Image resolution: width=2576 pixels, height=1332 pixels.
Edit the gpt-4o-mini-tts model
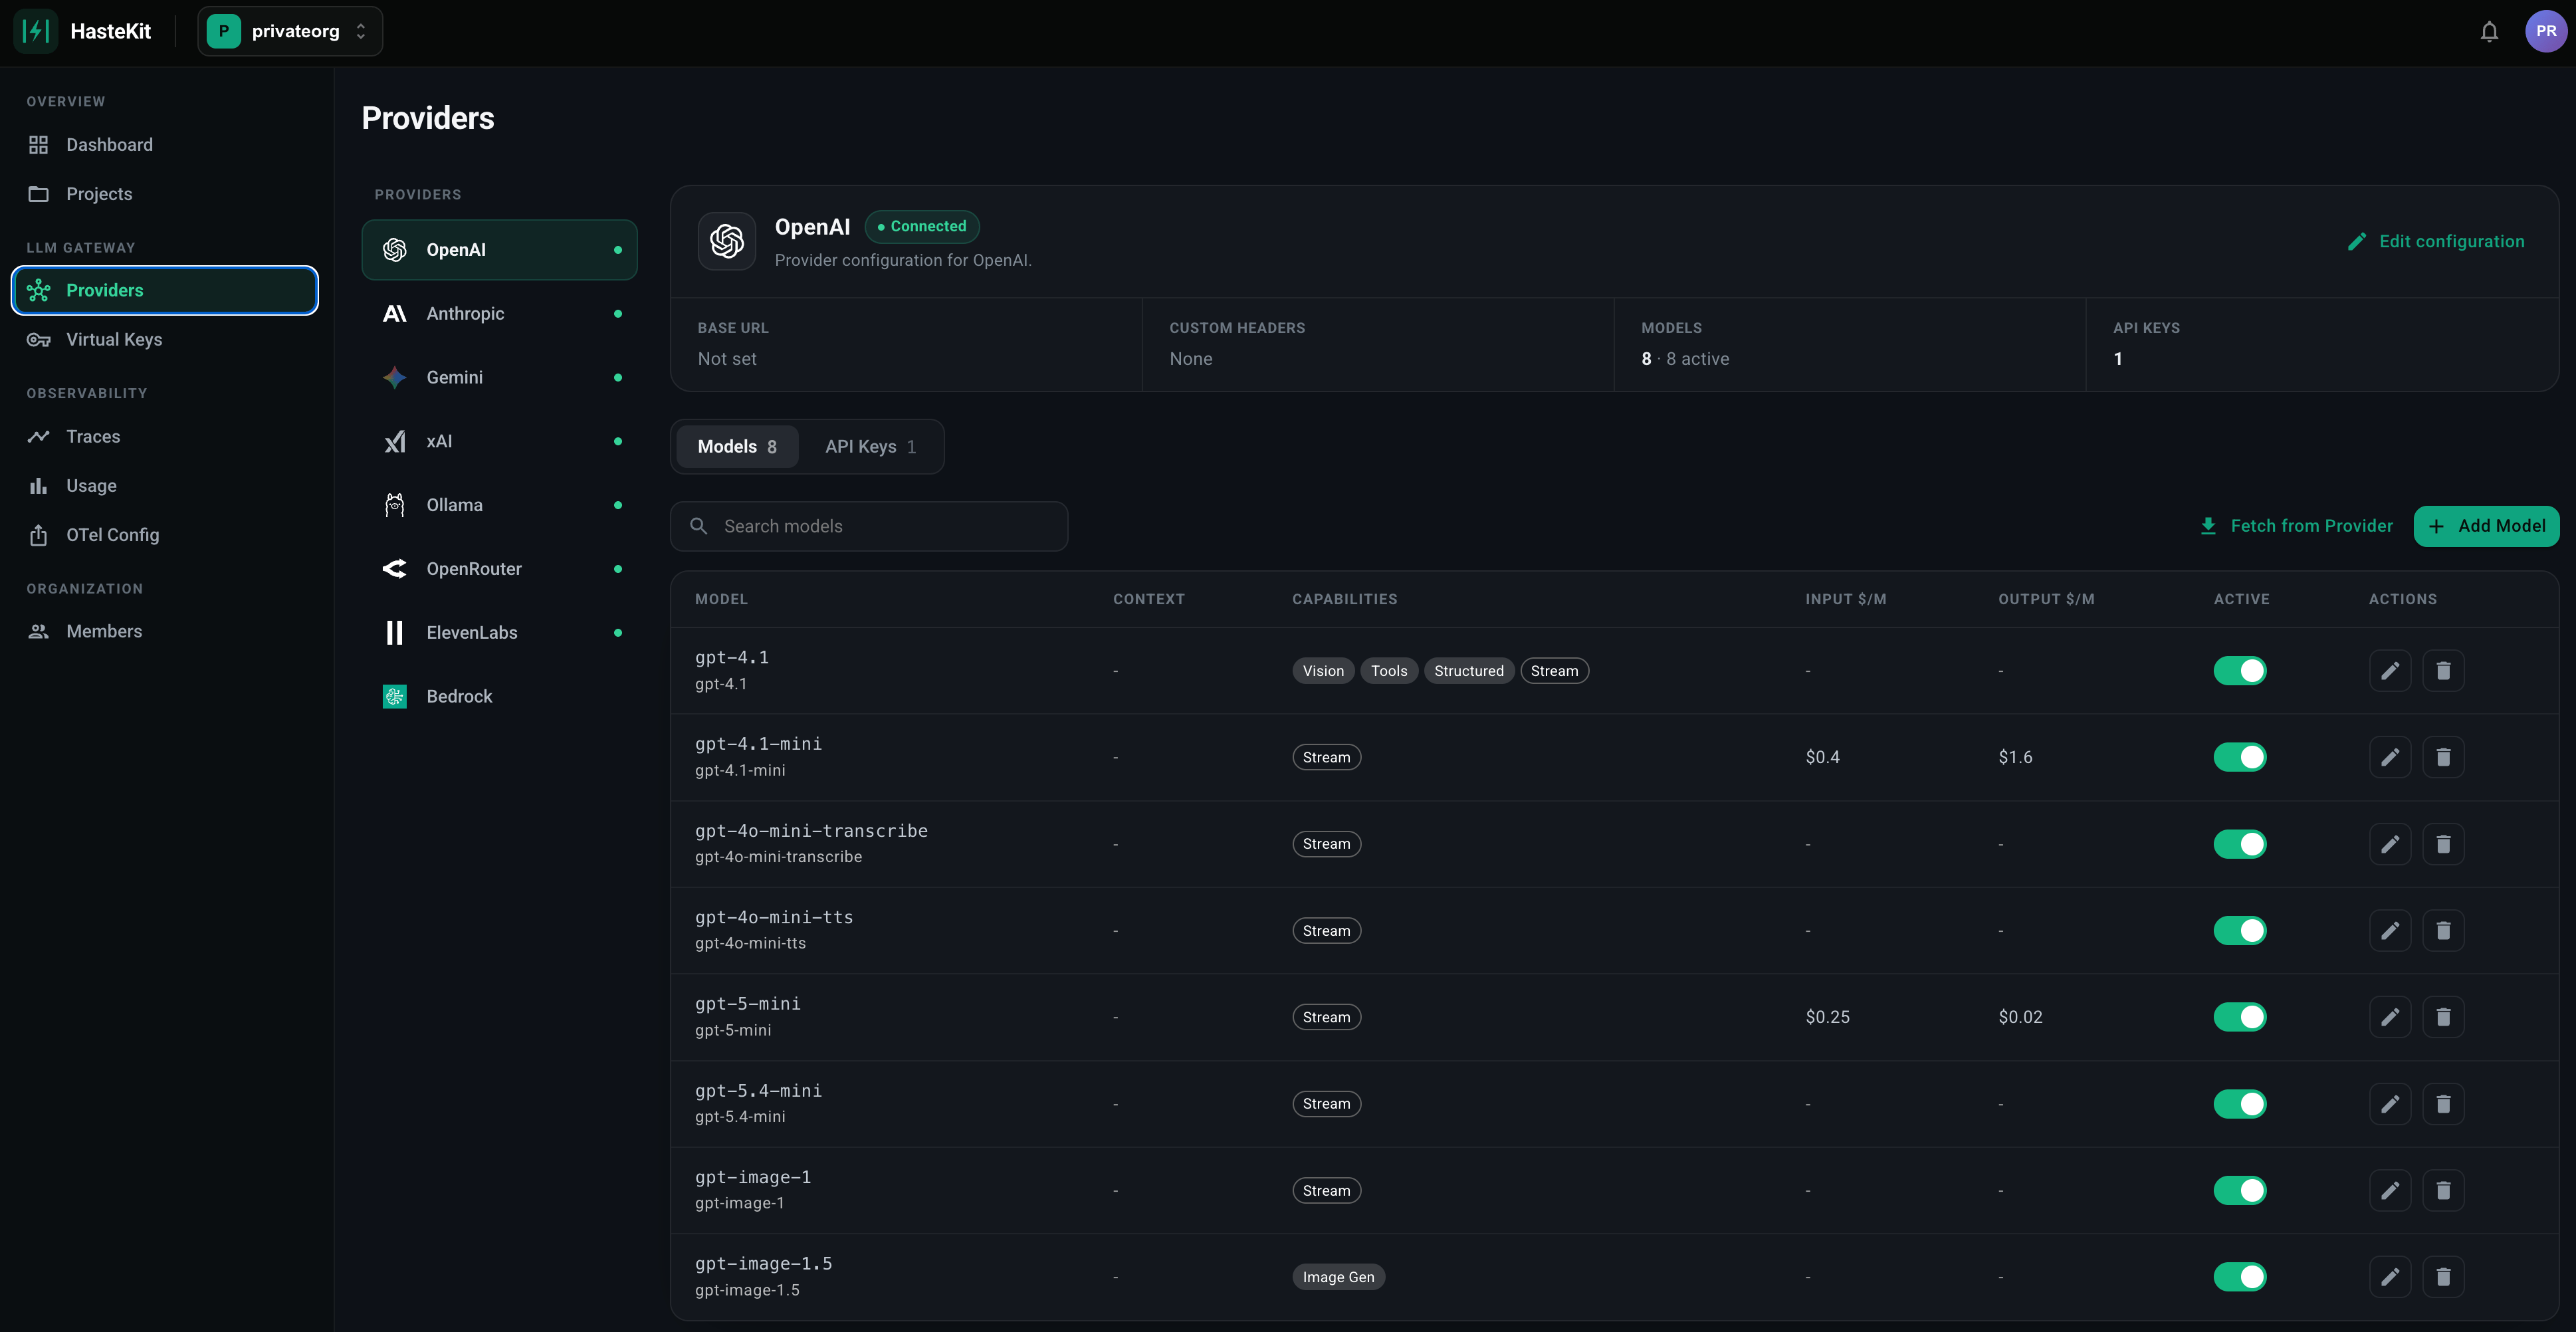[x=2390, y=931]
